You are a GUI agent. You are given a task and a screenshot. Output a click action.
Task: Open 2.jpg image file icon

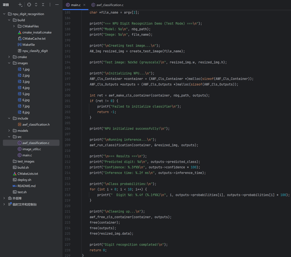pos(20,75)
